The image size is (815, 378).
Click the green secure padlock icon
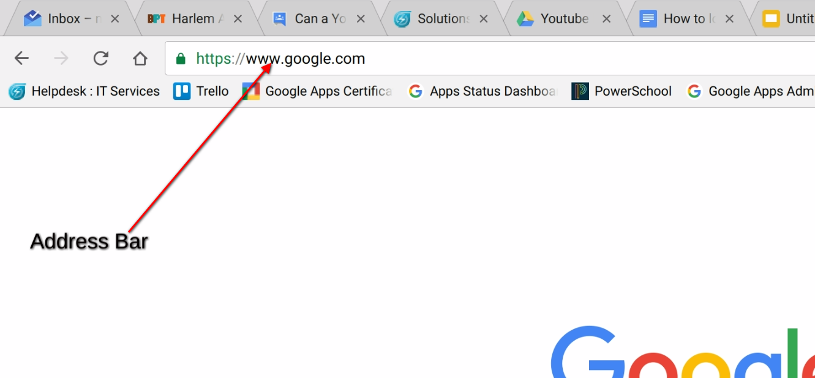click(180, 59)
